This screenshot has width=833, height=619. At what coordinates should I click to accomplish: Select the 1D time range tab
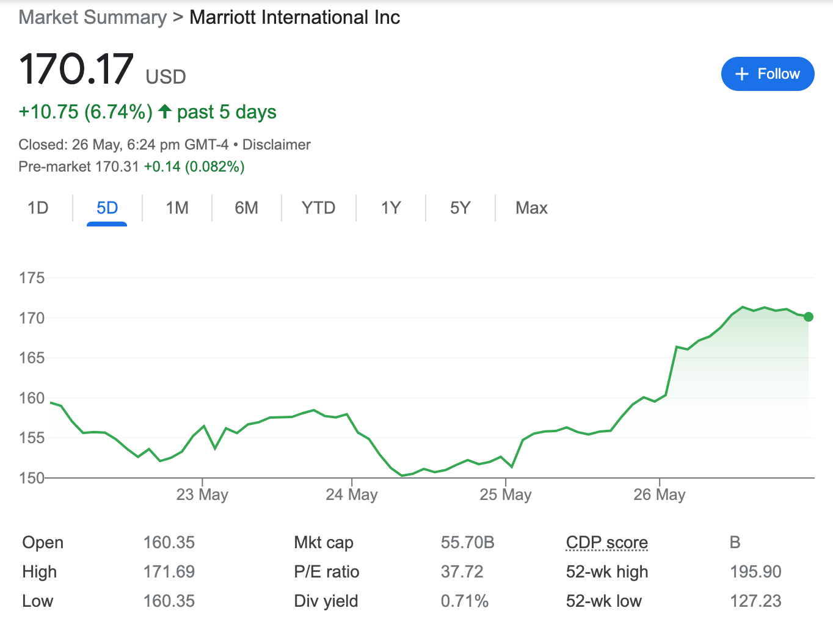(x=38, y=208)
